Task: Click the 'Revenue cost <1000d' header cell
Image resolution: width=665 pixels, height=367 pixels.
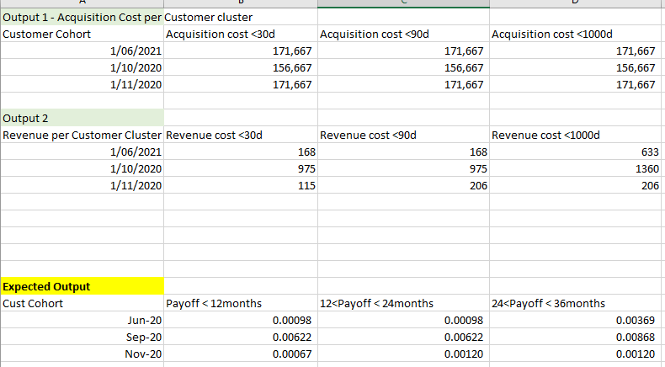Action: (577, 135)
